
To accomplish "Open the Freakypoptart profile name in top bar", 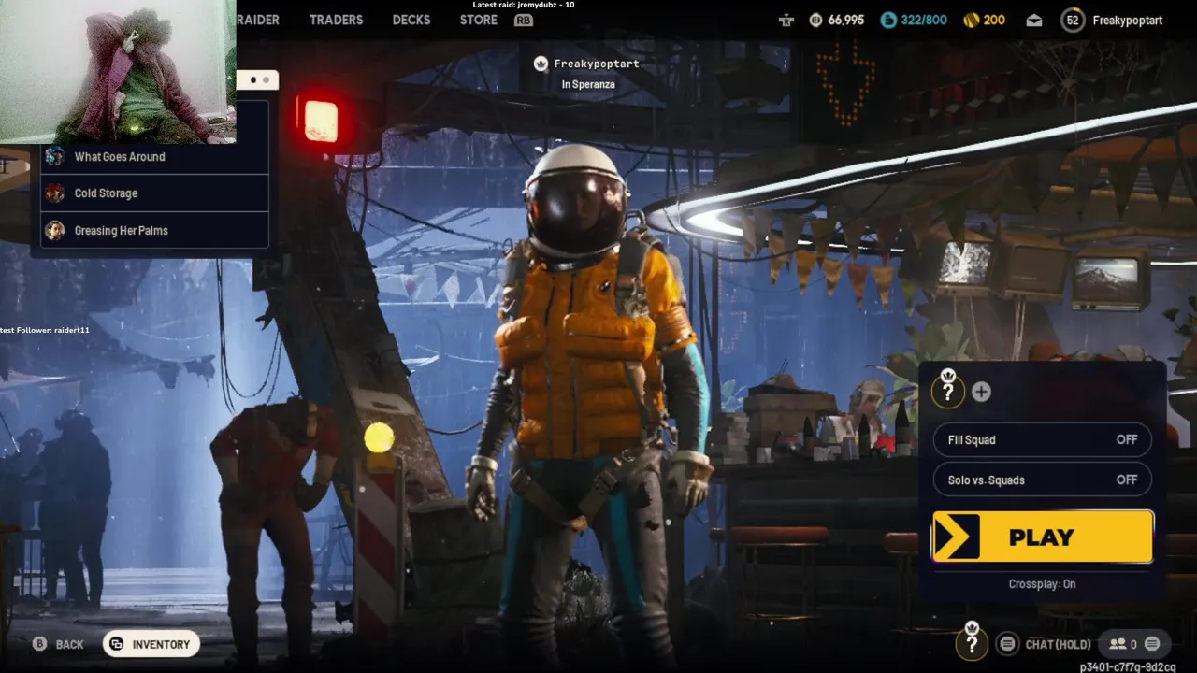I will [1127, 21].
